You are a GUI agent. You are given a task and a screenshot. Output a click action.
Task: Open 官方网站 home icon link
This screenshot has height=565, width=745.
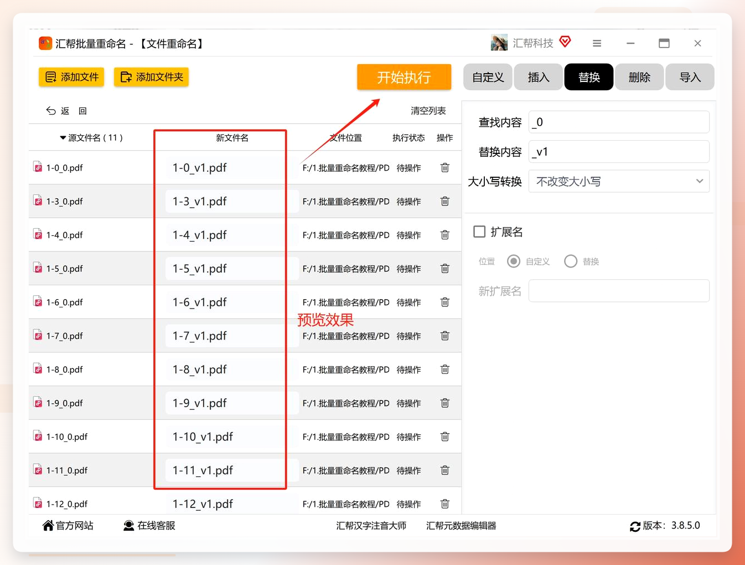point(48,526)
